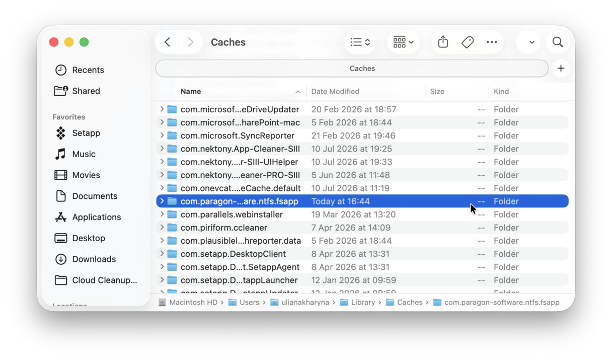Expand the com.nektony....r-SIII-UIHelper folder
This screenshot has height=360, width=612.
(162, 162)
